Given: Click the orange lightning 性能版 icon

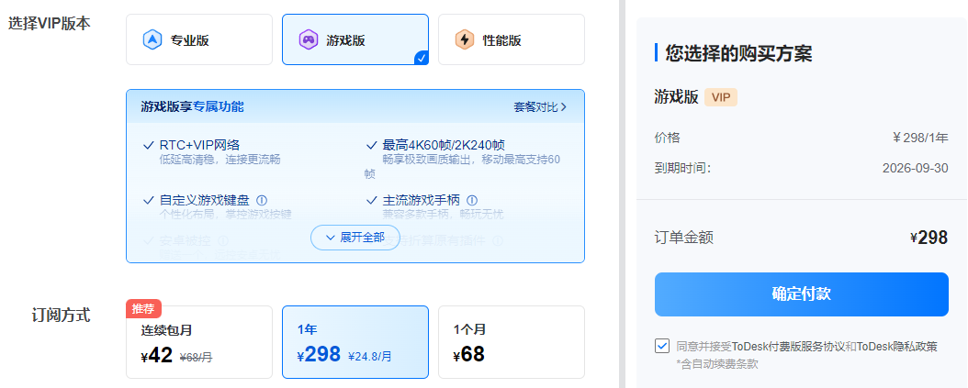Looking at the screenshot, I should 464,40.
